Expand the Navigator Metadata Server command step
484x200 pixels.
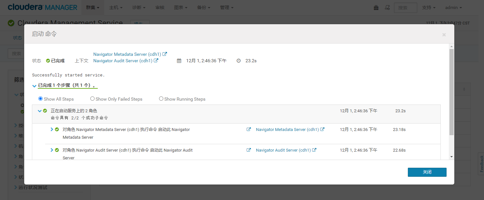click(52, 129)
